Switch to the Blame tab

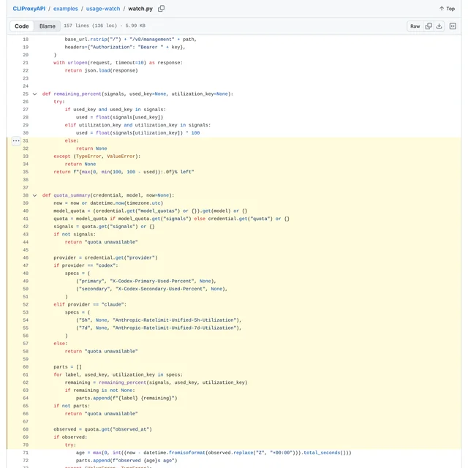click(47, 26)
